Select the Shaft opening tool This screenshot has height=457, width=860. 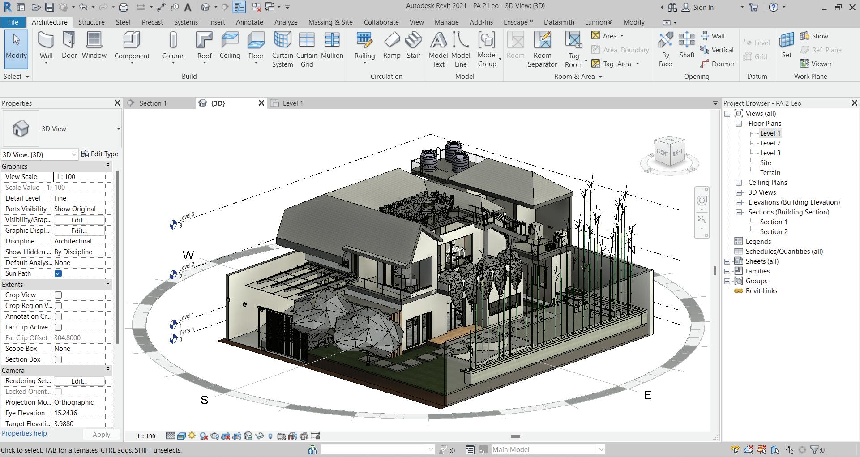(x=687, y=46)
